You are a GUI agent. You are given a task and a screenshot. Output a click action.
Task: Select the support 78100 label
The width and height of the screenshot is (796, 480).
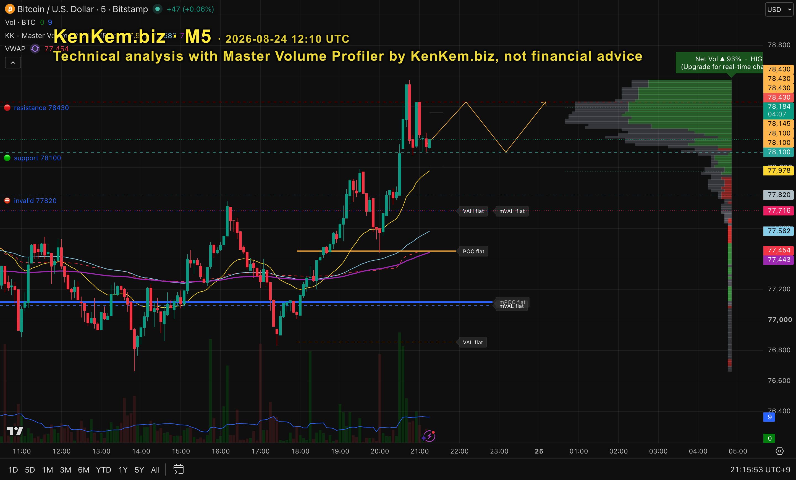point(38,158)
